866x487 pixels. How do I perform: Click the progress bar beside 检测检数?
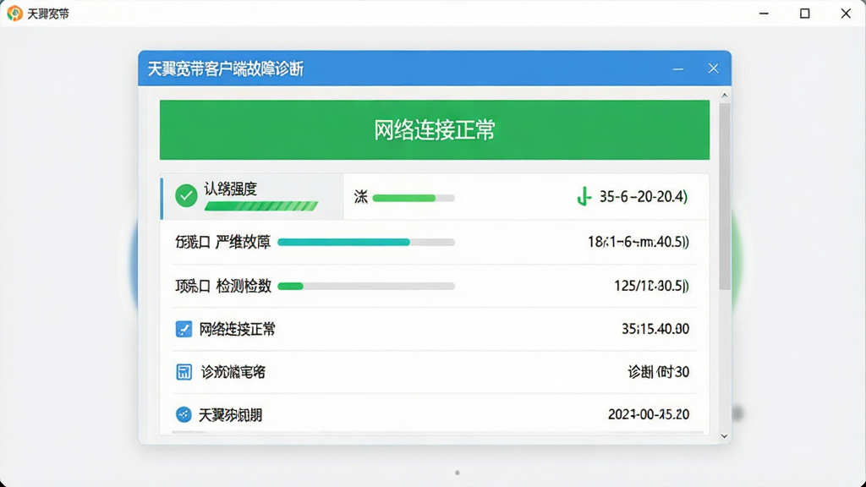366,286
